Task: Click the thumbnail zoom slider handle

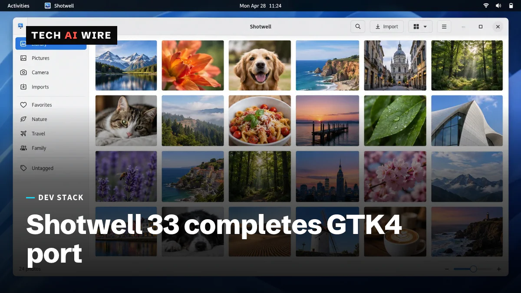Action: click(x=473, y=269)
